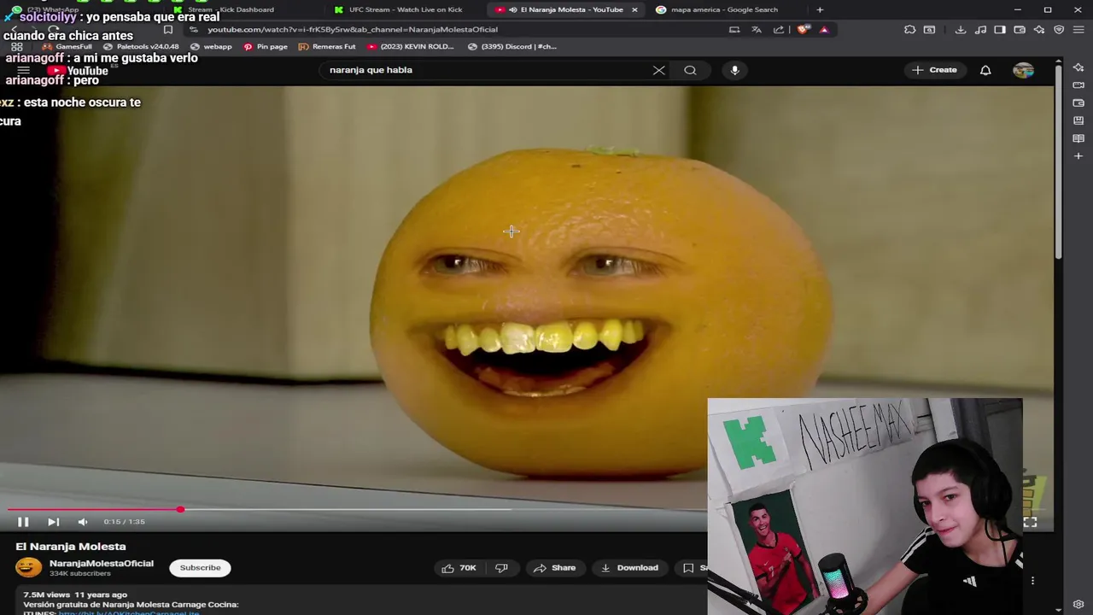Open YouTube notifications bell
This screenshot has width=1093, height=615.
tap(985, 70)
